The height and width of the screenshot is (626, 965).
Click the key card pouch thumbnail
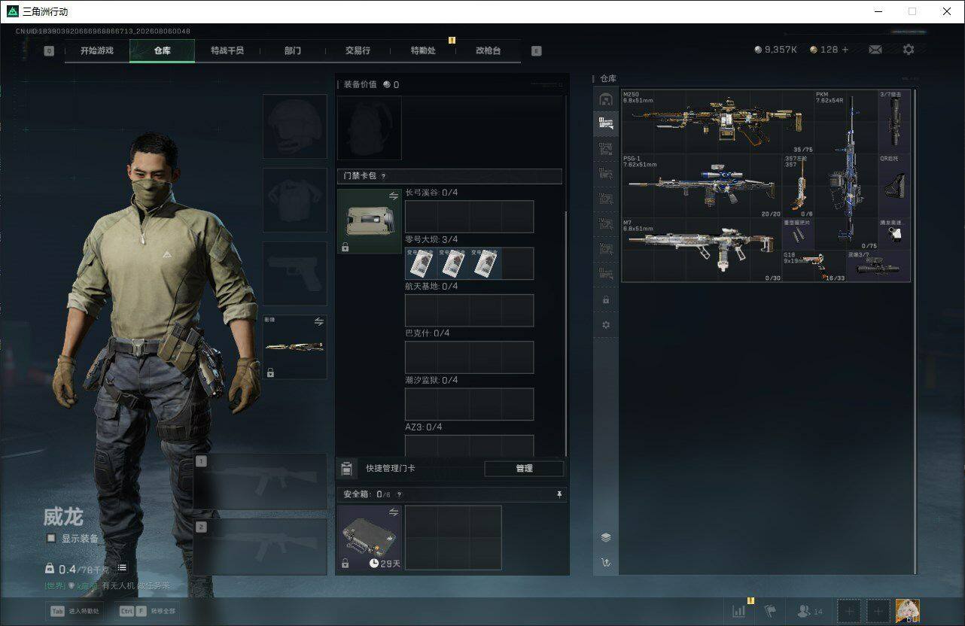point(369,221)
